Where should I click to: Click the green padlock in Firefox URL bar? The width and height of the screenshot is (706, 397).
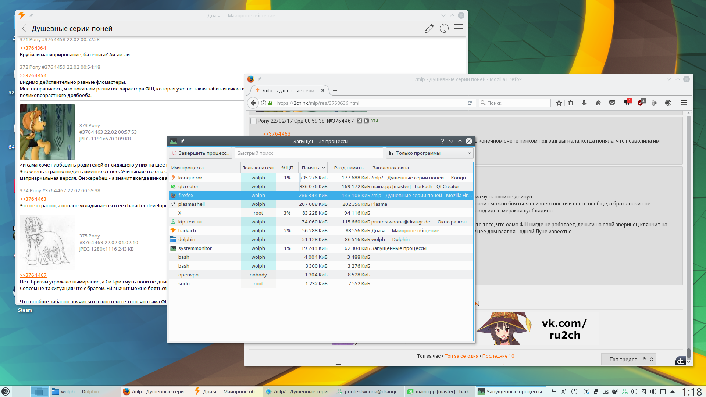click(x=270, y=103)
